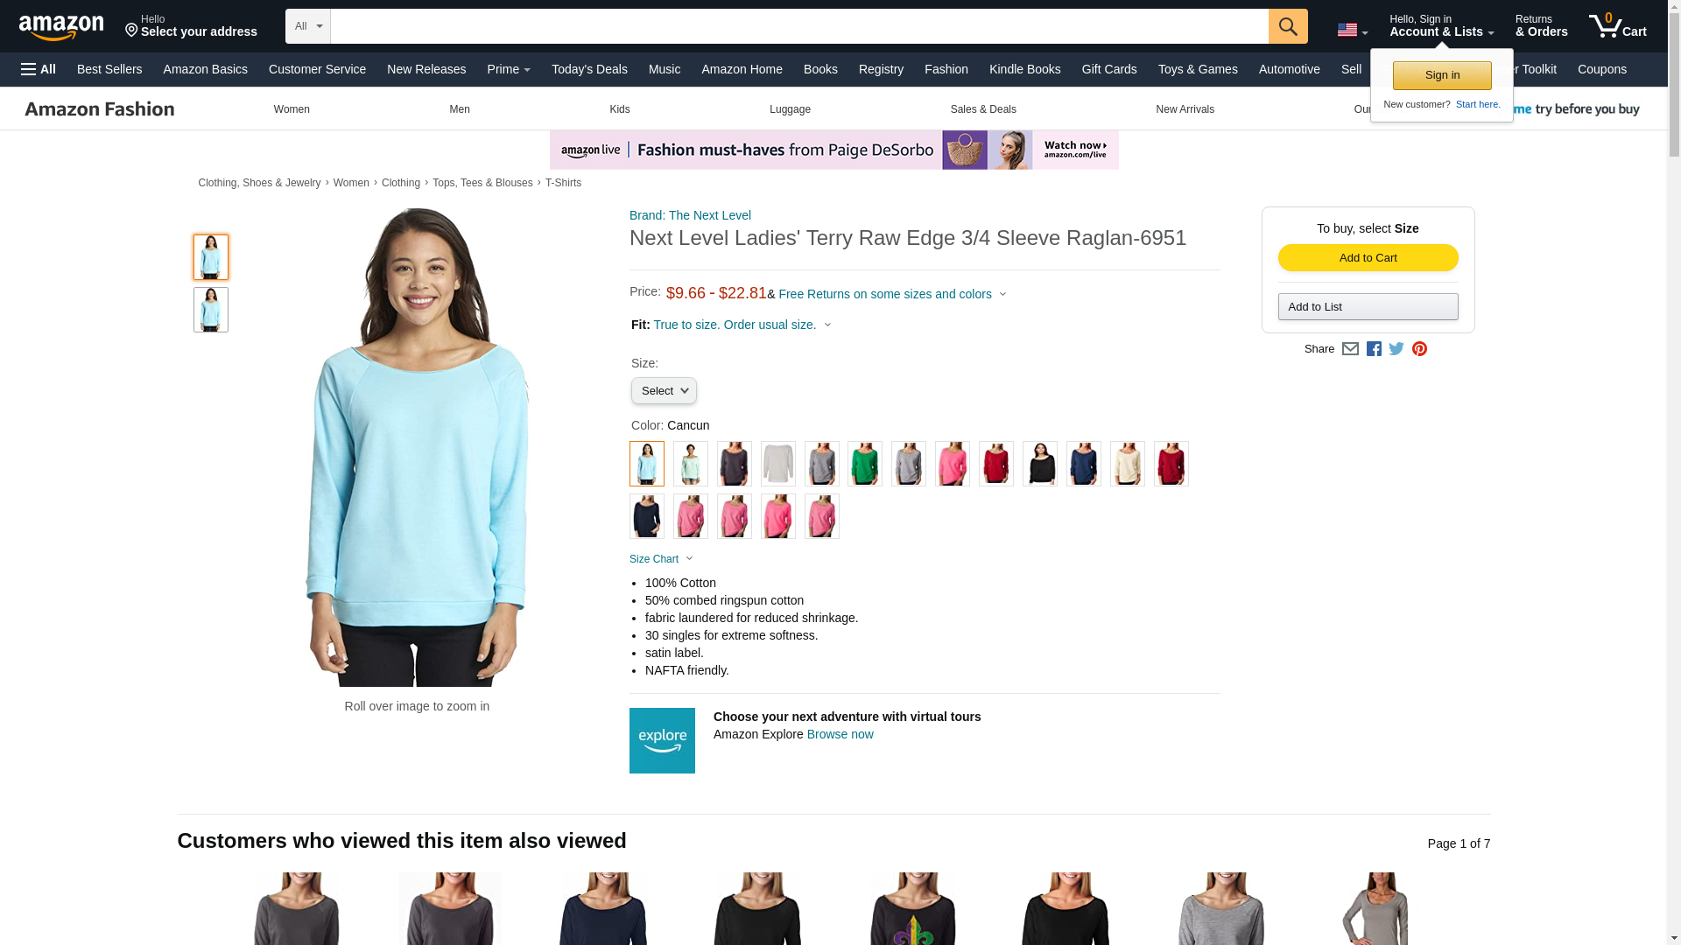Select the green color swatch

pyautogui.click(x=865, y=464)
